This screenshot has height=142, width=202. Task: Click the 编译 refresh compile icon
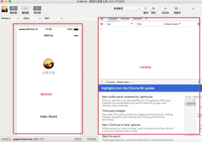145,8
